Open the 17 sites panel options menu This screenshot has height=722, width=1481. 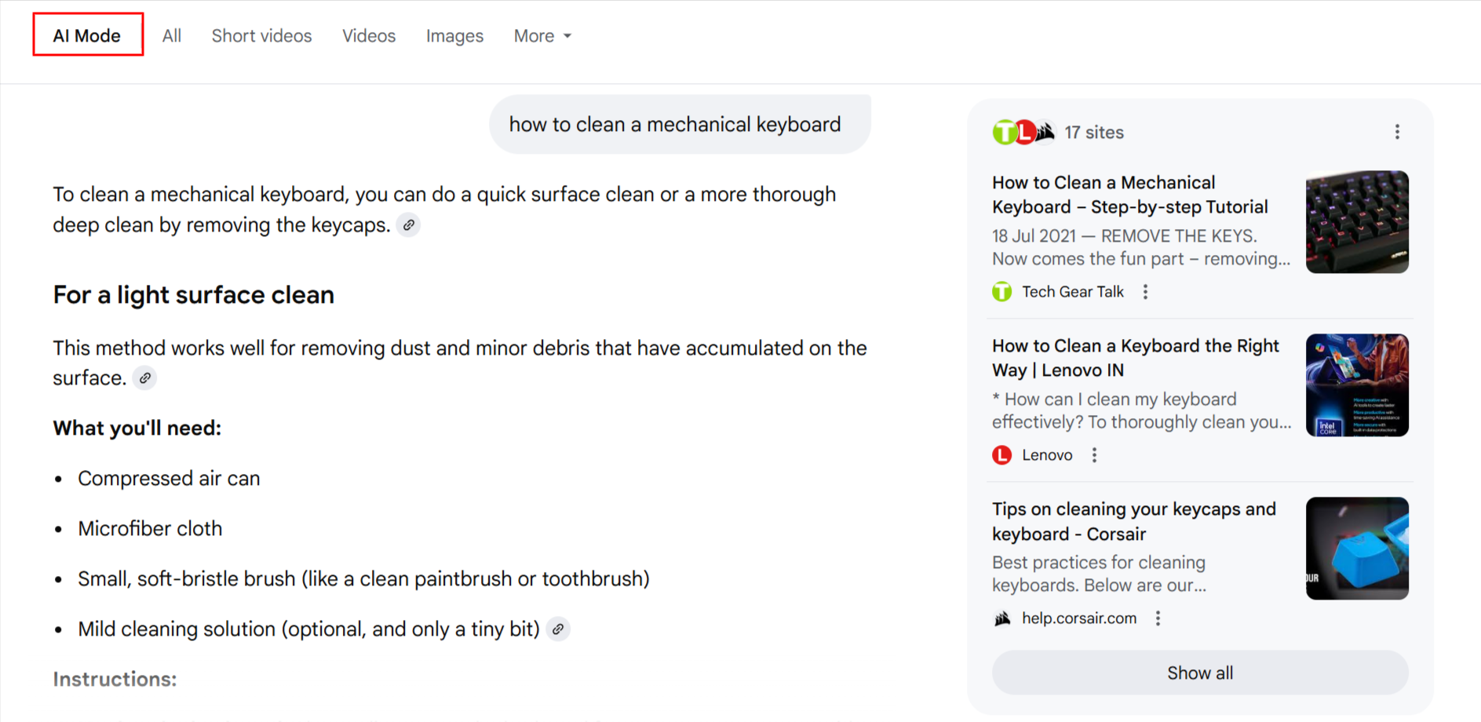(x=1397, y=132)
